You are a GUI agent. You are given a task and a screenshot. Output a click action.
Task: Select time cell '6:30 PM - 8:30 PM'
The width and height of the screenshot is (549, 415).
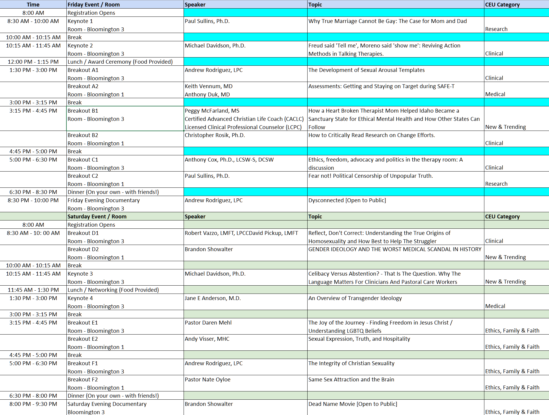point(33,192)
